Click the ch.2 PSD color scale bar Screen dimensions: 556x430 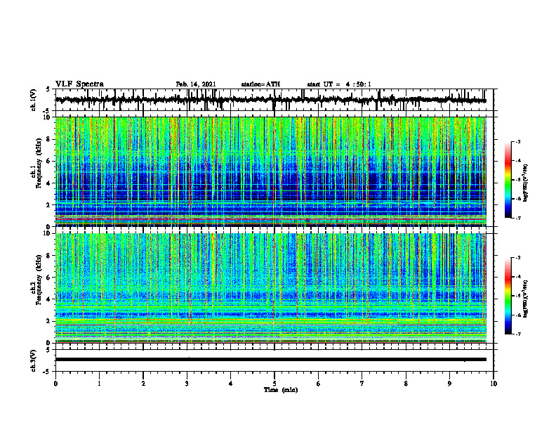[x=508, y=296]
